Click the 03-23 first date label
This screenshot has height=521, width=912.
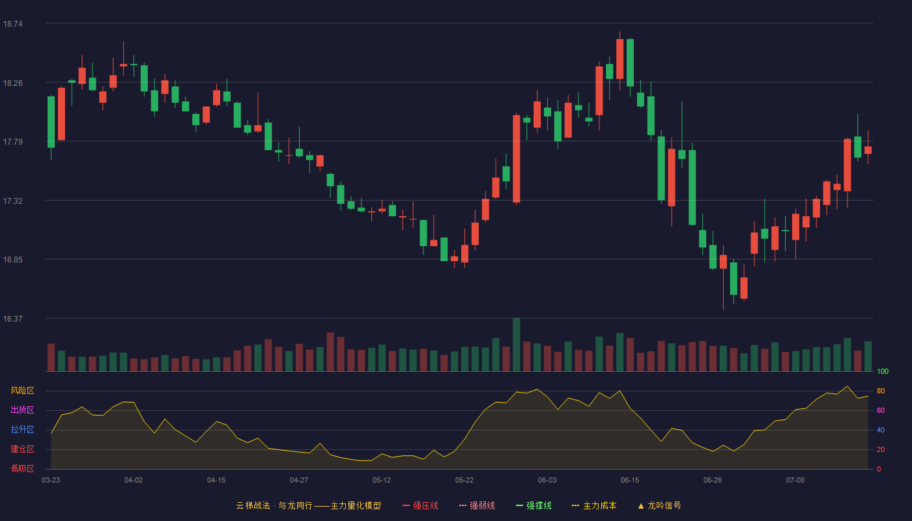click(51, 480)
